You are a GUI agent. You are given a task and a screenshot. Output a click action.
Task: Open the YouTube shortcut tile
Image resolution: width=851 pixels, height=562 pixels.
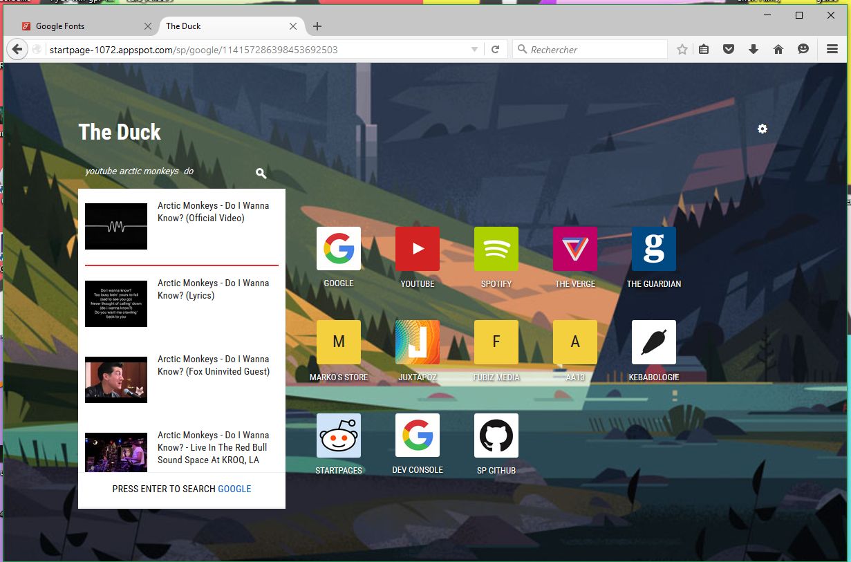(x=417, y=249)
